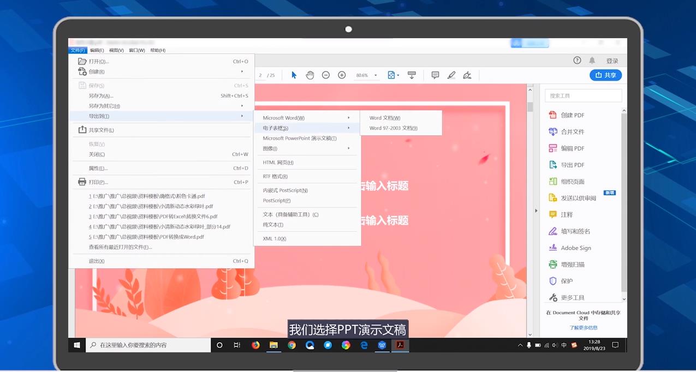The height and width of the screenshot is (372, 696).
Task: Click the zoom in plus icon
Action: (342, 75)
